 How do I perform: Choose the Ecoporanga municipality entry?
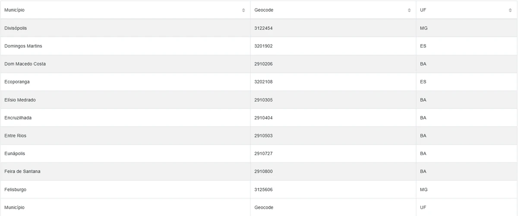[x=17, y=82]
